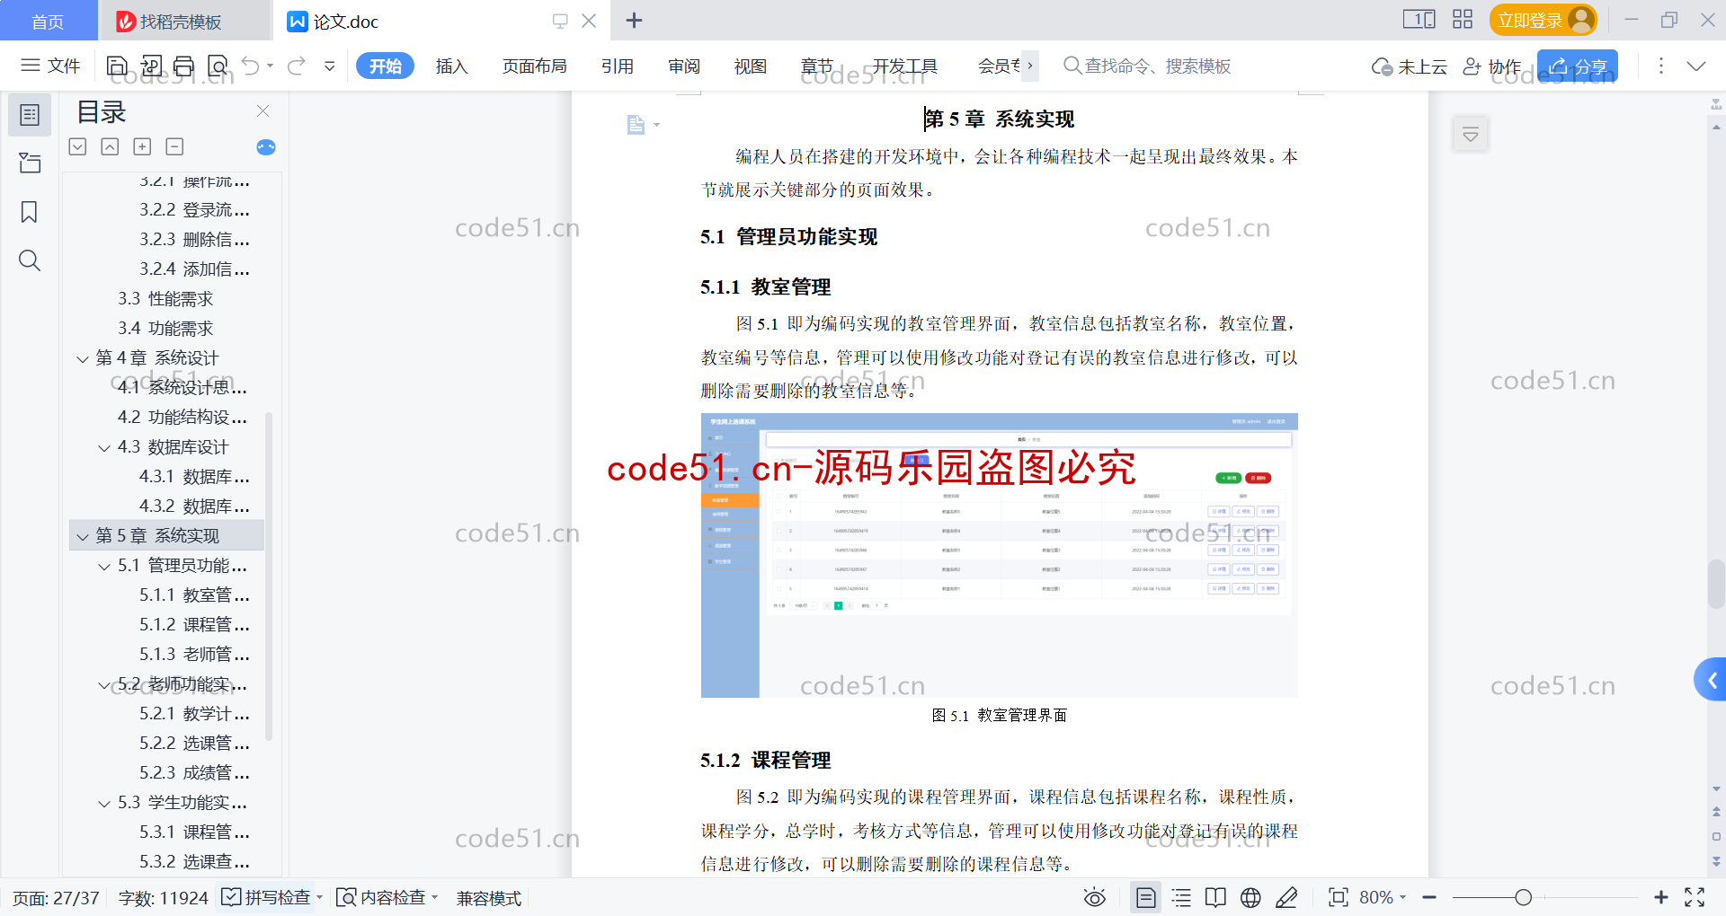Click collapse all outline levels icon
This screenshot has width=1726, height=916.
click(110, 146)
